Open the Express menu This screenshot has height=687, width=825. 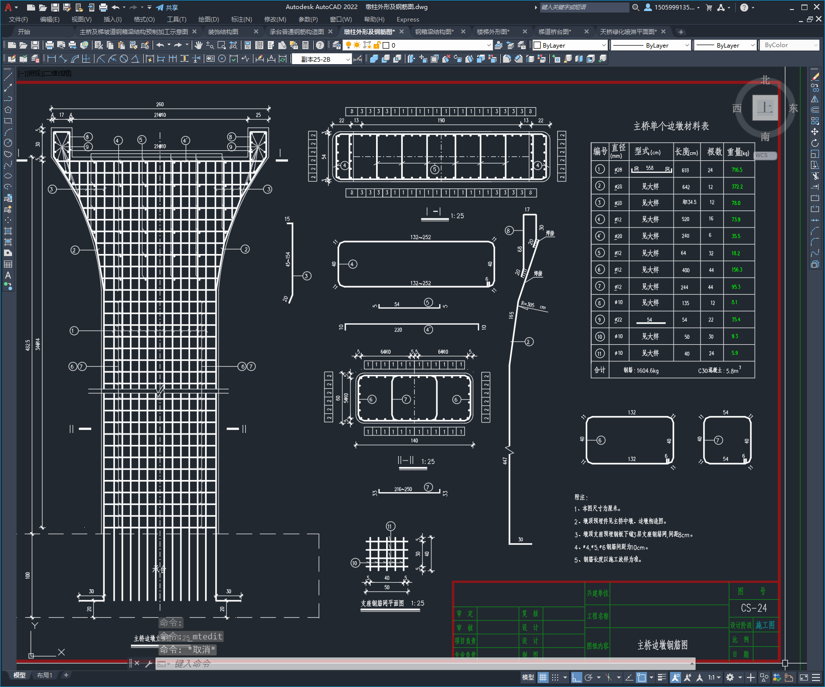(x=408, y=19)
